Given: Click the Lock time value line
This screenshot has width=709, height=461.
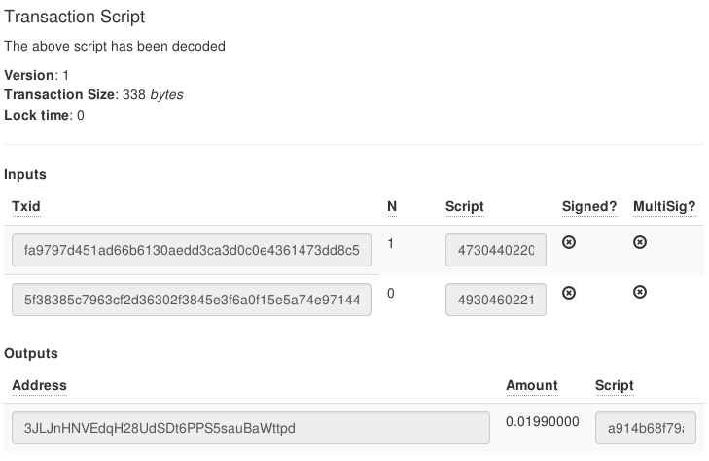Looking at the screenshot, I should click(45, 116).
